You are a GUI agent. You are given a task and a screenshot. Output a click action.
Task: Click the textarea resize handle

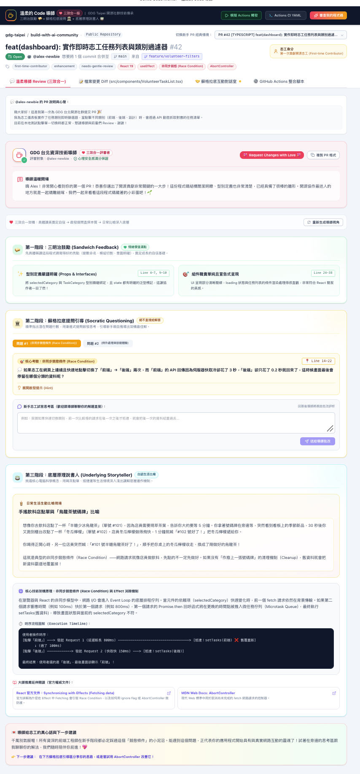click(330, 428)
